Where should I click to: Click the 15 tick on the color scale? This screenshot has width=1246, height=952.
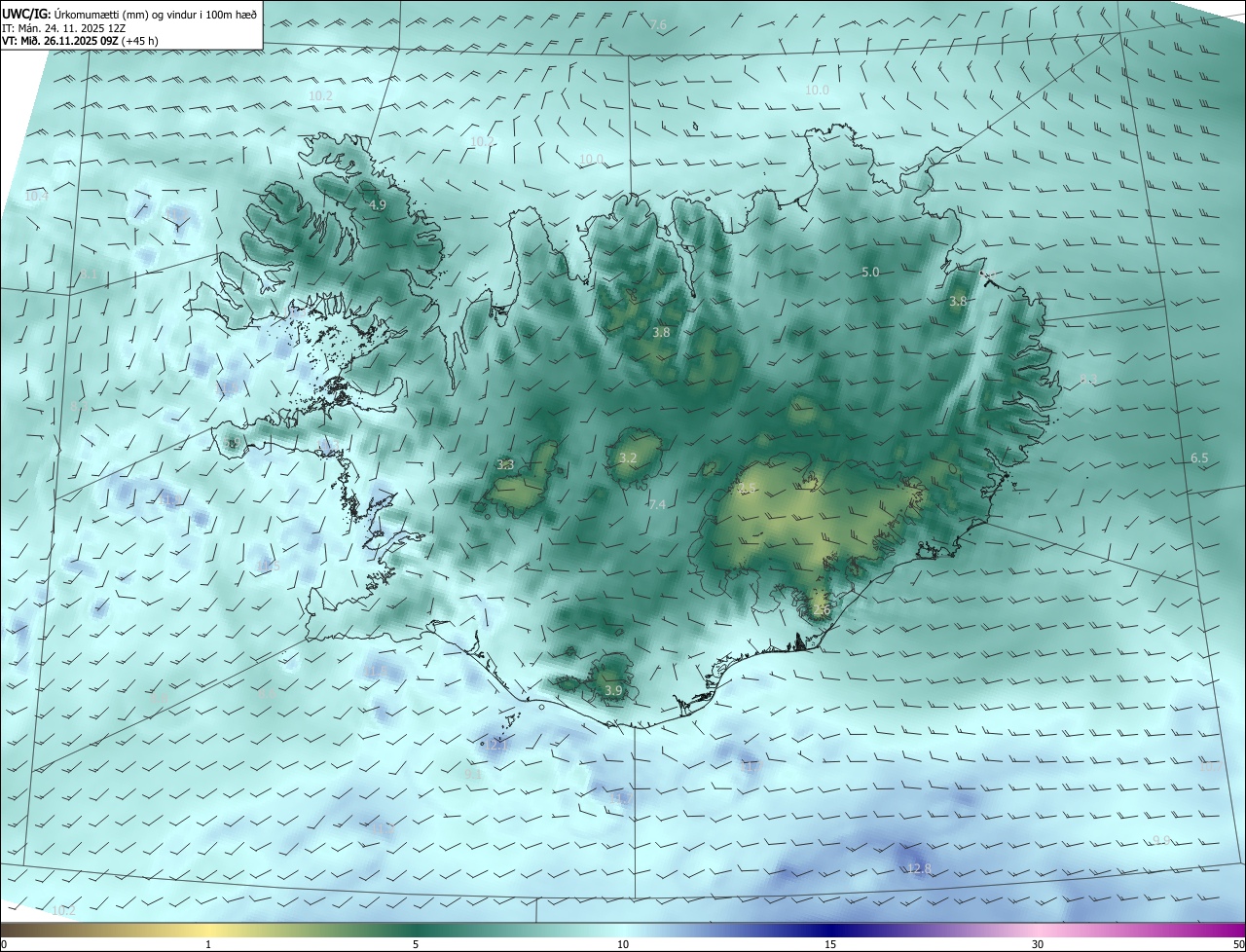click(x=830, y=944)
